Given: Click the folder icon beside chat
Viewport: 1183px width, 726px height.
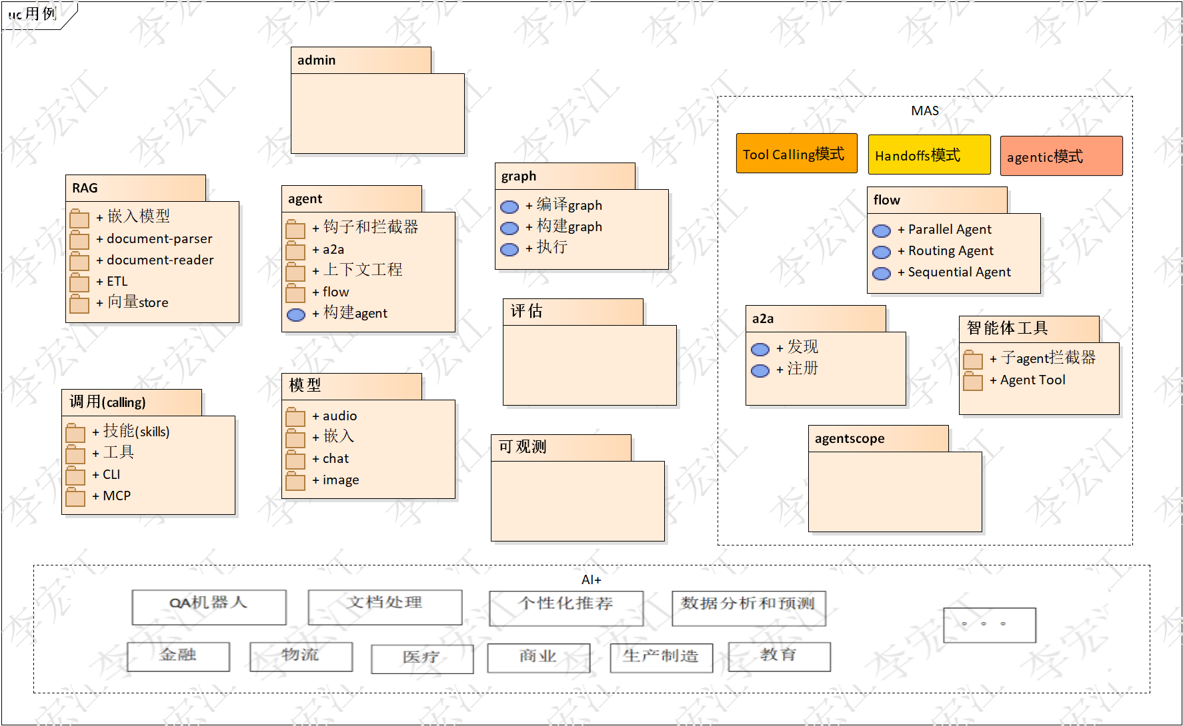Looking at the screenshot, I should (x=295, y=460).
